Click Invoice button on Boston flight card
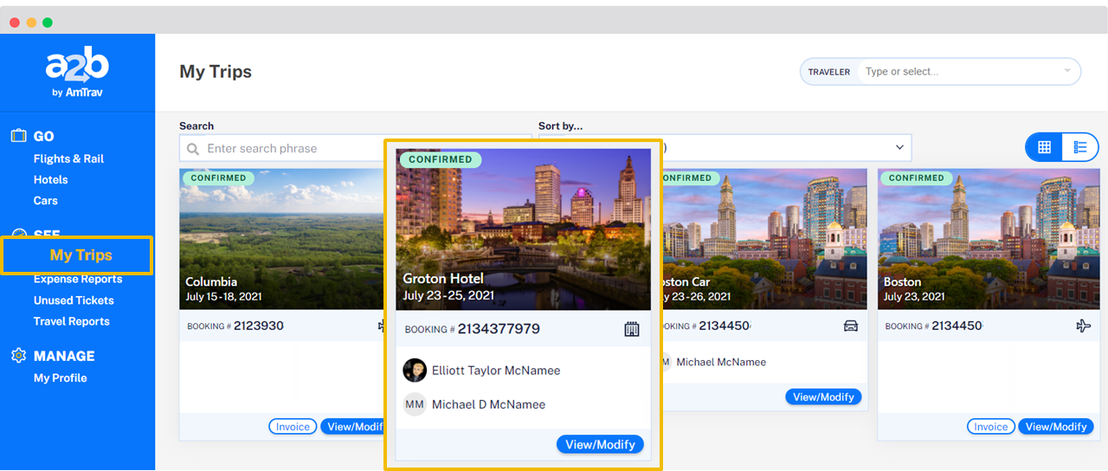The height and width of the screenshot is (471, 1108). click(x=990, y=427)
